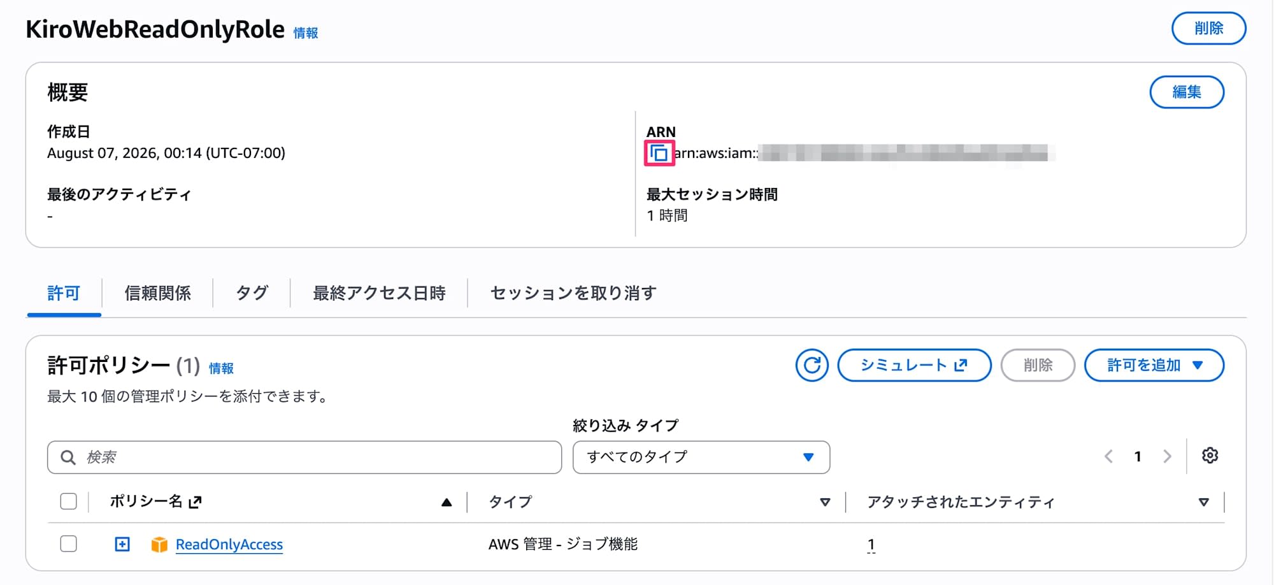1274x585 pixels.
Task: Go to the next page of policies
Action: click(1167, 456)
